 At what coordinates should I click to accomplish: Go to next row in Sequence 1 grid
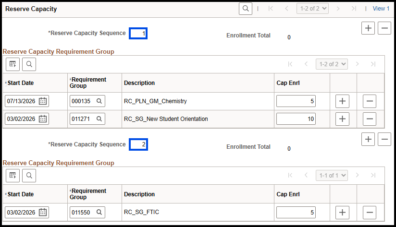click(x=357, y=64)
